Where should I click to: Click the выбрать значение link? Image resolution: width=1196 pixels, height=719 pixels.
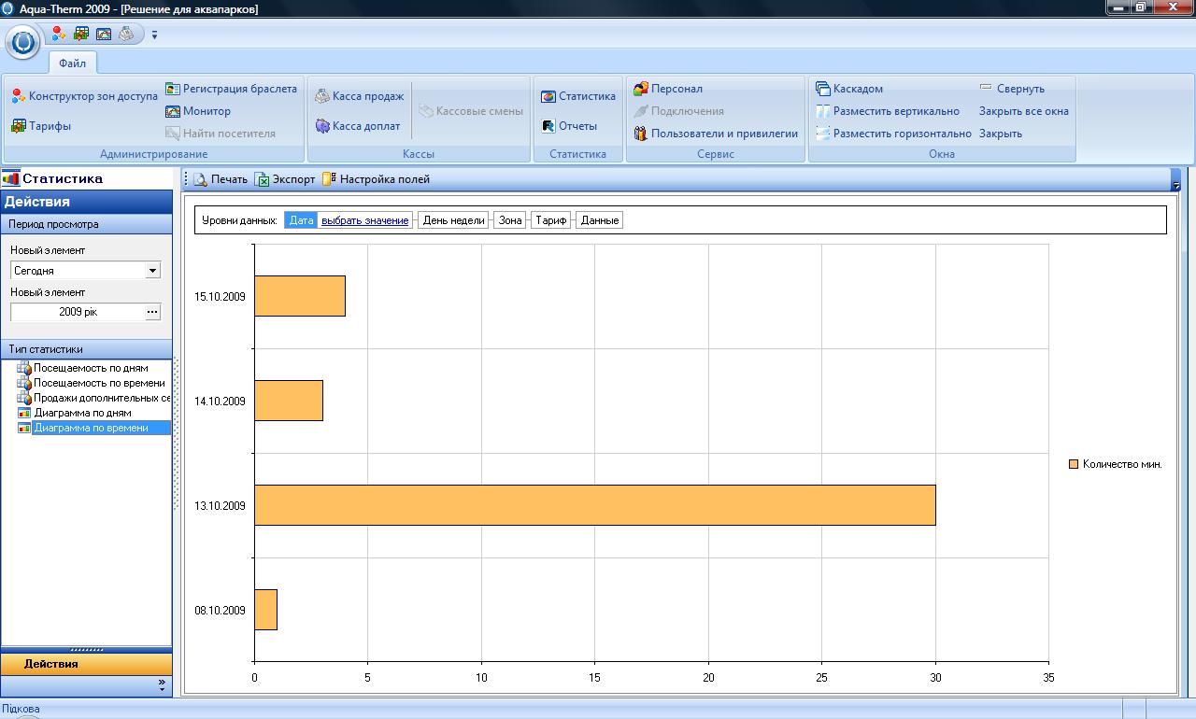pyautogui.click(x=365, y=220)
